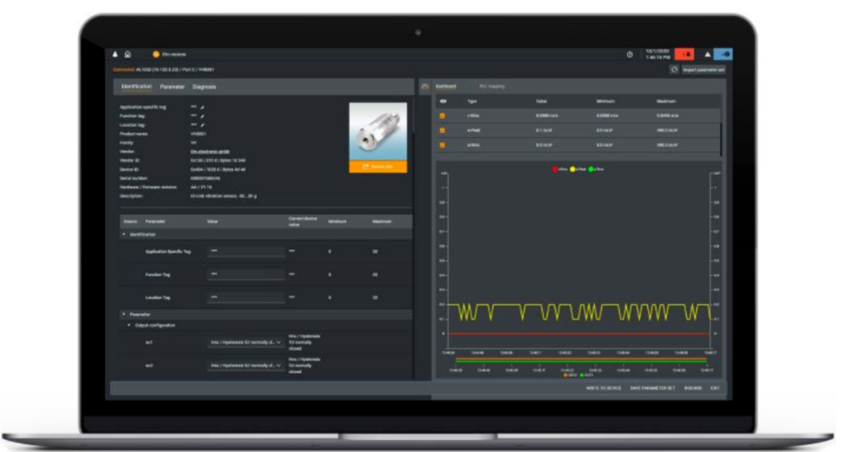Viewport: 841px width, 452px height.
Task: Switch to the Diagnosis tab
Action: point(204,87)
